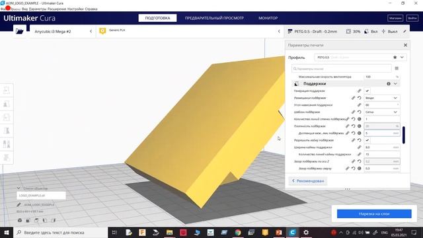Image resolution: width=423 pixels, height=238 pixels.
Task: Expand the Anycubic i3 Mega #2 printer selector
Action: 63,31
